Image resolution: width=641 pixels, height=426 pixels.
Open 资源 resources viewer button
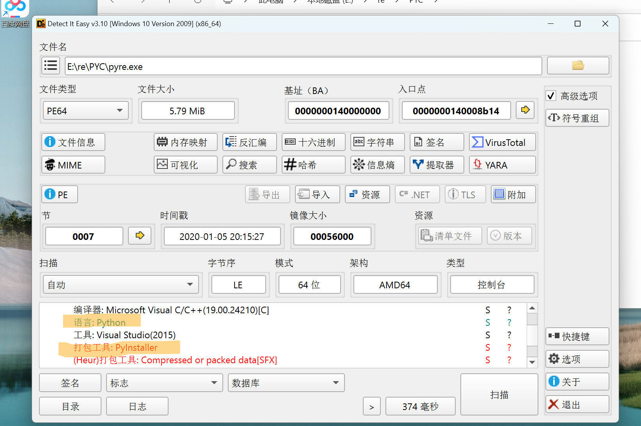pyautogui.click(x=368, y=194)
